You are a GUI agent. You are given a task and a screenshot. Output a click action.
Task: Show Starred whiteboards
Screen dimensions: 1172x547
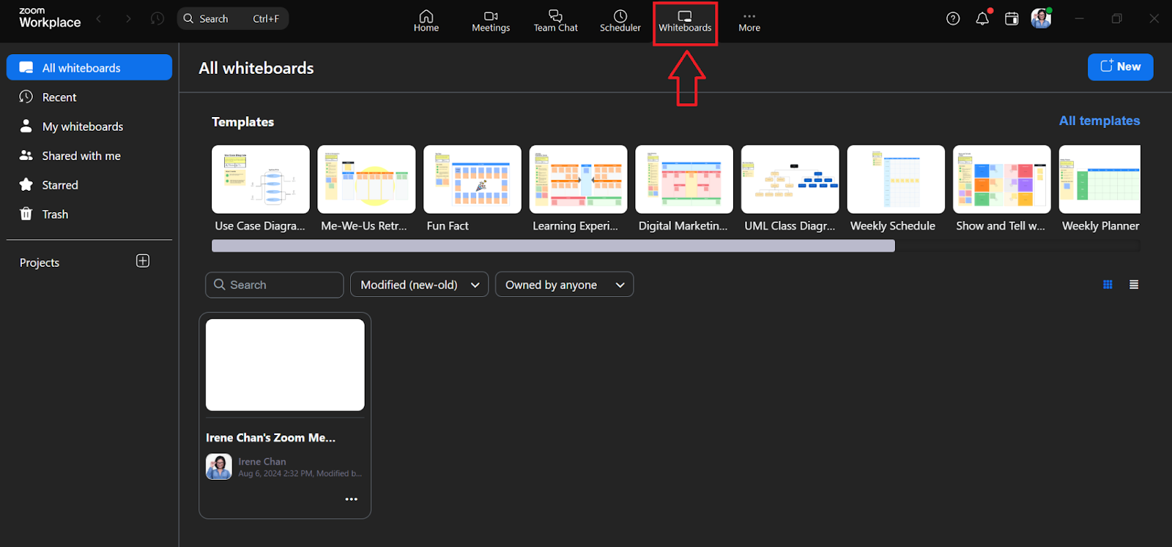(x=89, y=184)
